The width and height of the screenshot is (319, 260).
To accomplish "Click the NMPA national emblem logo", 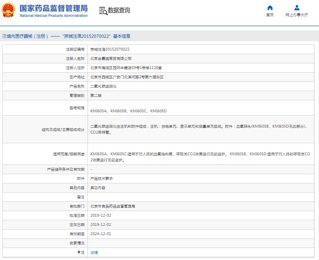I will click(x=9, y=10).
